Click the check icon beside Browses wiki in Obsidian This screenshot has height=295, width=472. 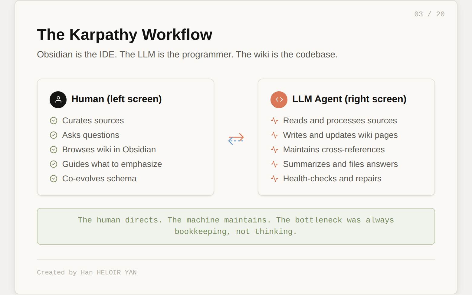[x=54, y=150]
